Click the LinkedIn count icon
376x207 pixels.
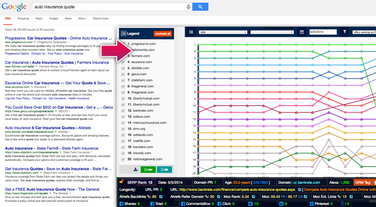[x=281, y=204]
